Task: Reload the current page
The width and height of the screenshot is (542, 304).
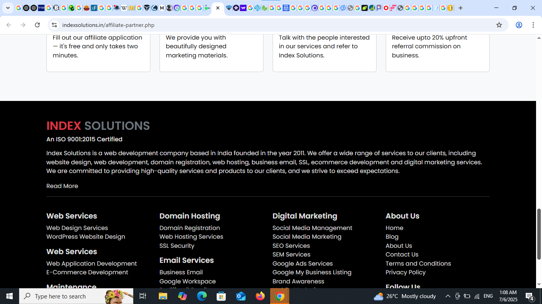Action: (37, 25)
